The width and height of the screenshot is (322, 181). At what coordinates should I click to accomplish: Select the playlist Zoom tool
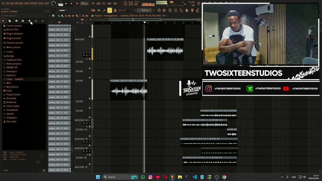coord(83,16)
